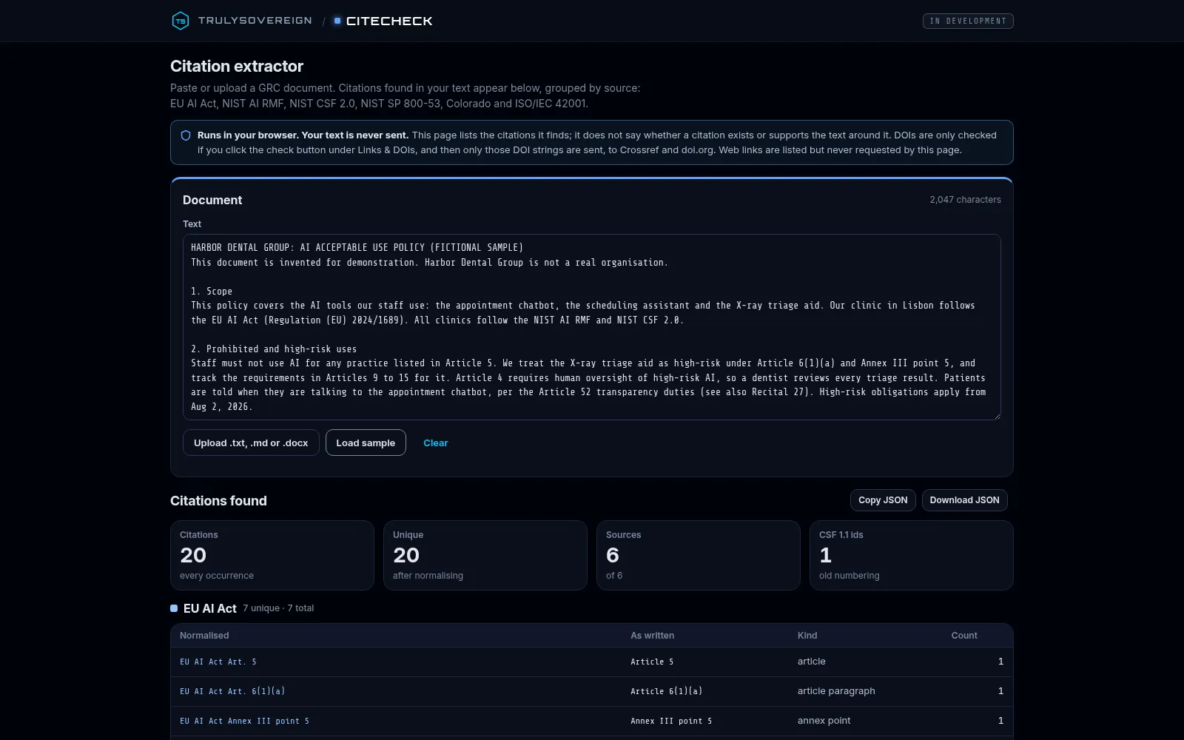Screen dimensions: 1184x740
Task: Click the blue square beside EU AI Act
Action: [174, 608]
